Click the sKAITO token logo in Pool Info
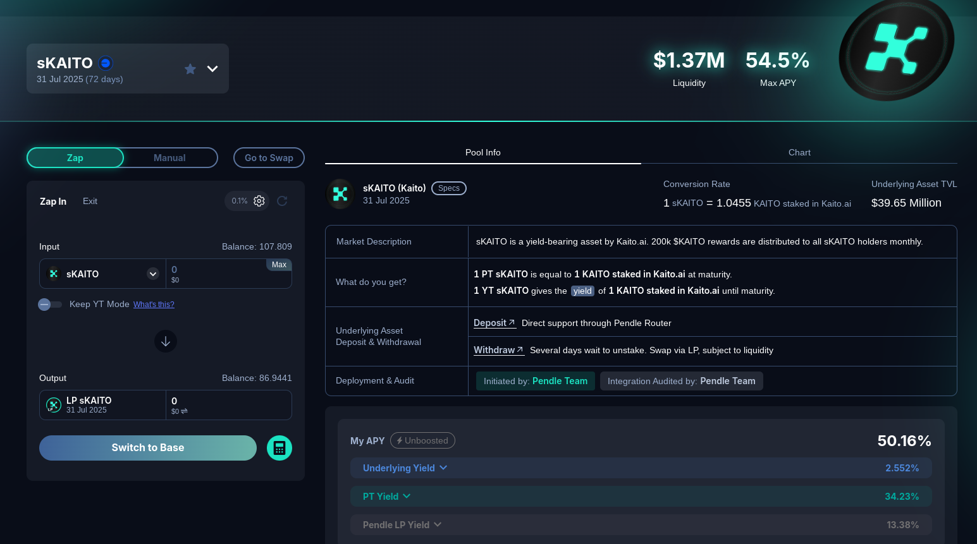The image size is (977, 544). (340, 194)
